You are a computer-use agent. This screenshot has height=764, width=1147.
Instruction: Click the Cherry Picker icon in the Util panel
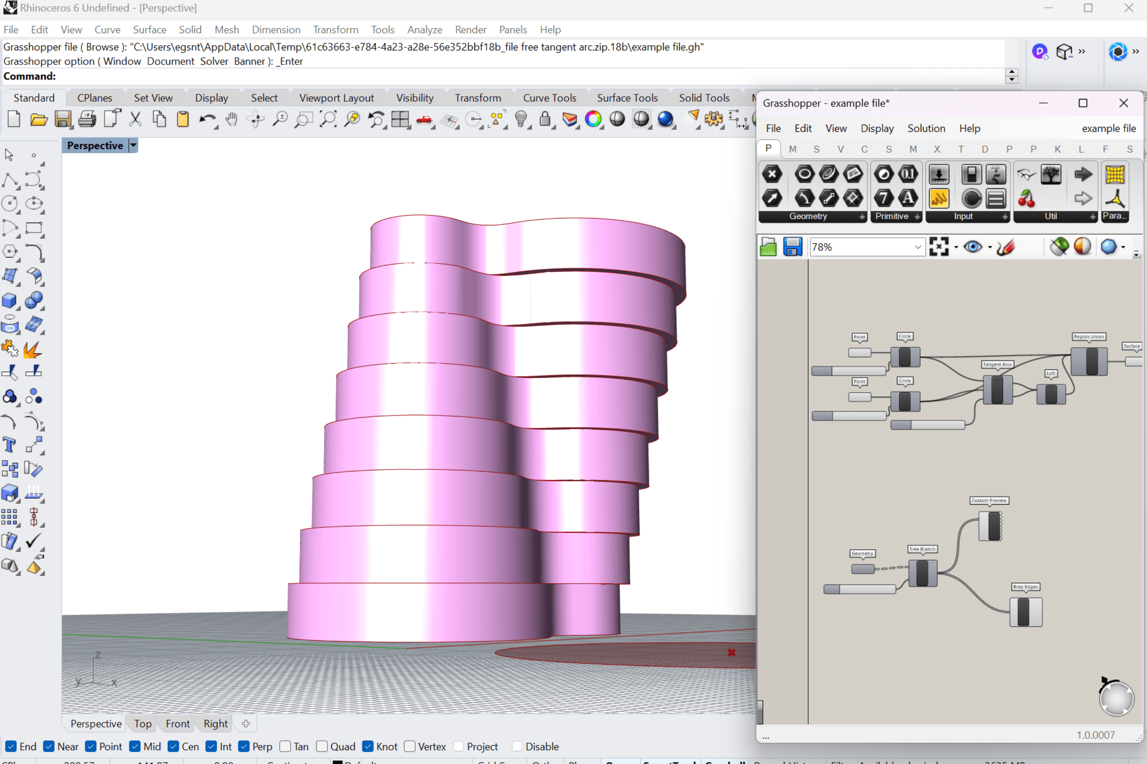click(1026, 198)
